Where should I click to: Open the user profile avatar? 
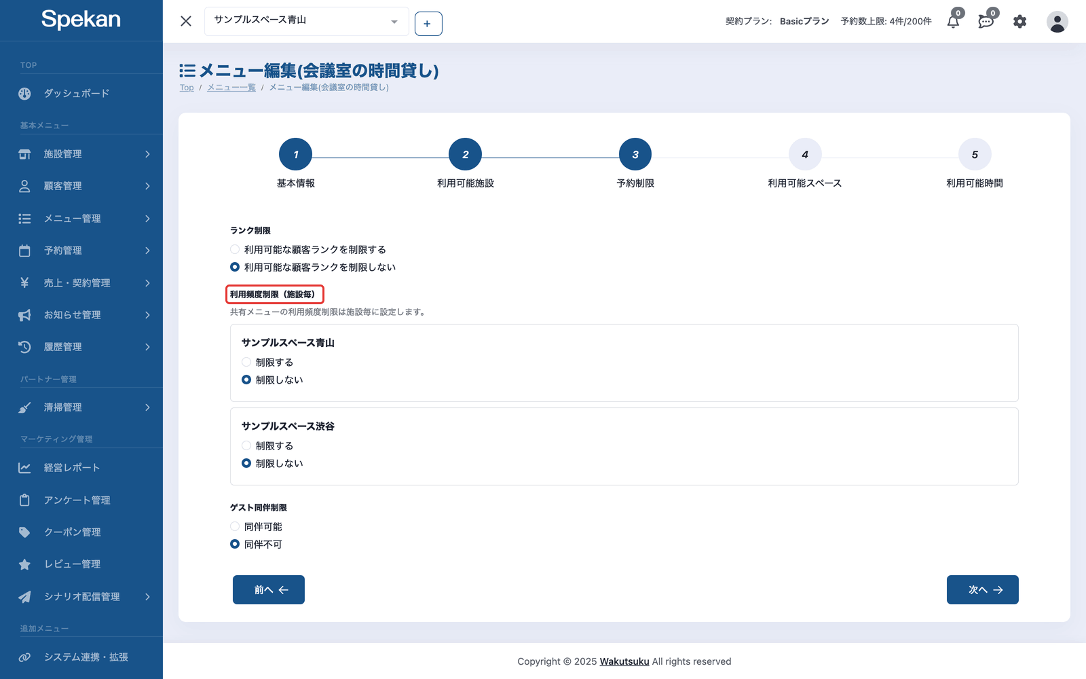1057,22
